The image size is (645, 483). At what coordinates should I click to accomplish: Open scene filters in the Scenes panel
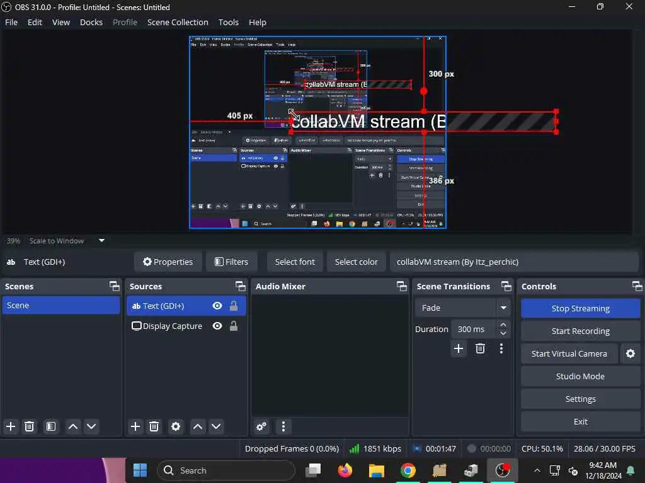51,426
